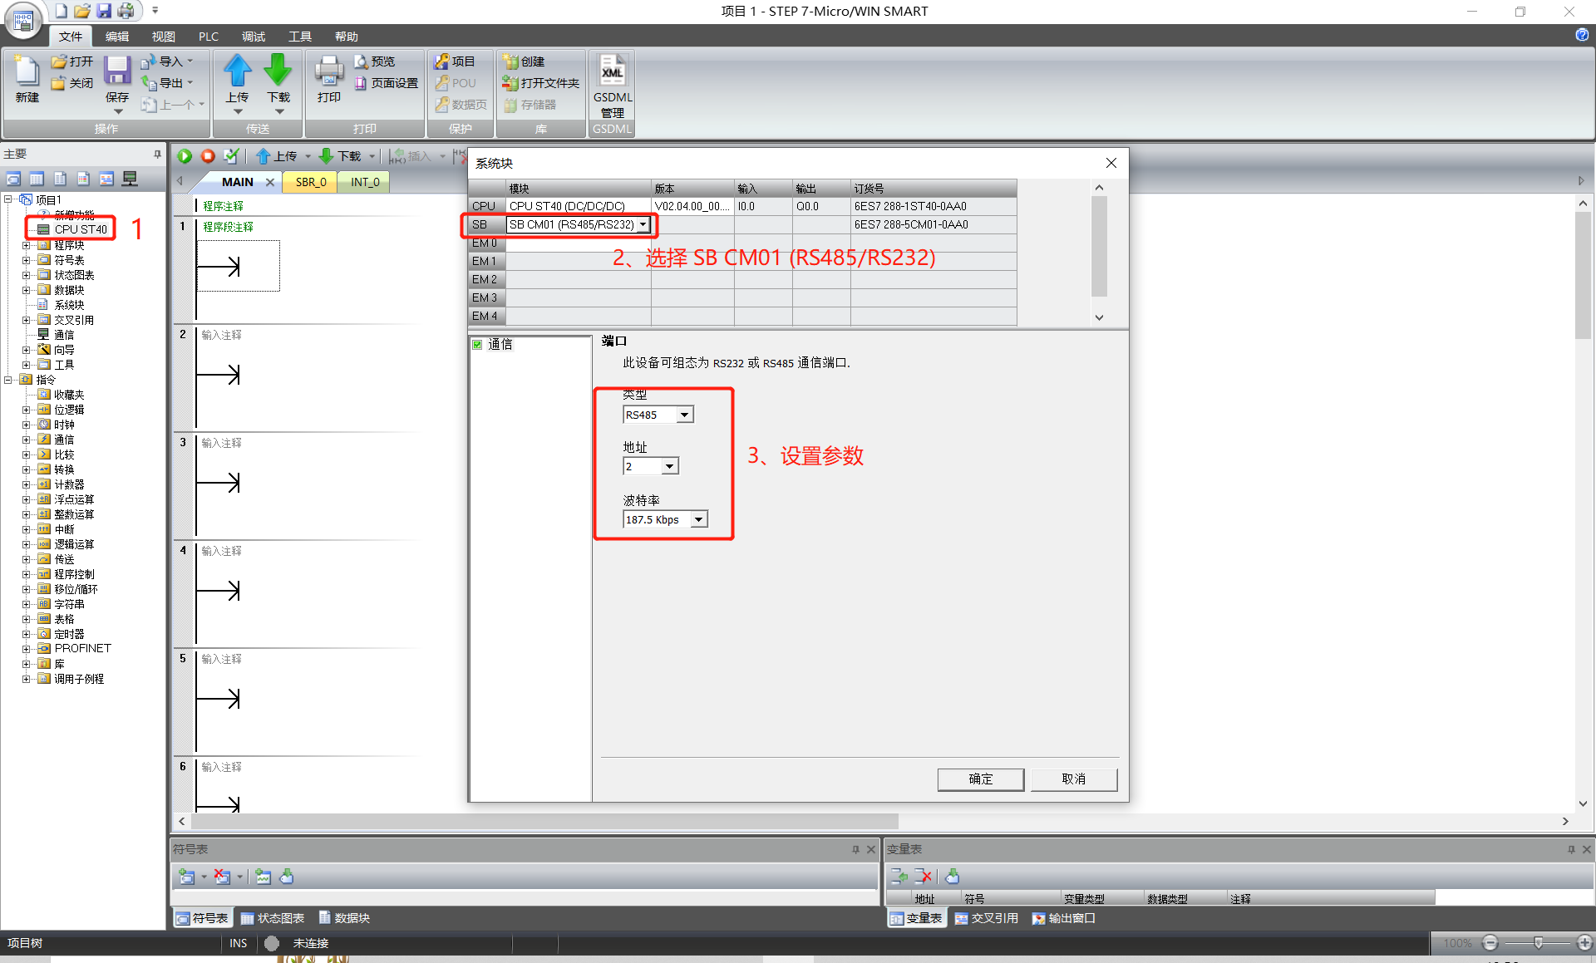1596x963 pixels.
Task: Click the Compile icon in editor toolbar
Action: point(231,156)
